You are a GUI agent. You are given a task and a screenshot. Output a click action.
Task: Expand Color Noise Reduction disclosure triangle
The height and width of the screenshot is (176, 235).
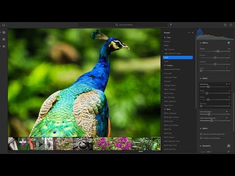(x=230, y=118)
